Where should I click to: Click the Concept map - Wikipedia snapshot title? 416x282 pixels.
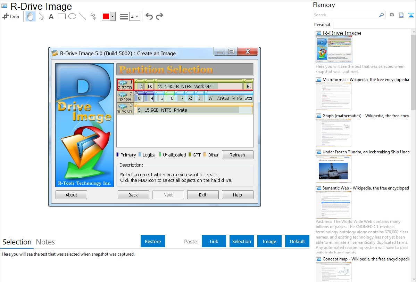366,259
